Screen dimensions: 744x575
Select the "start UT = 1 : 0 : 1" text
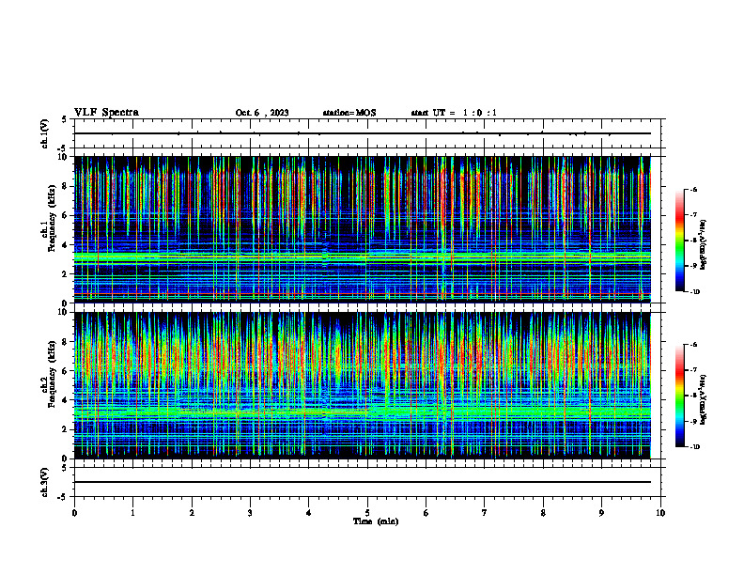454,113
